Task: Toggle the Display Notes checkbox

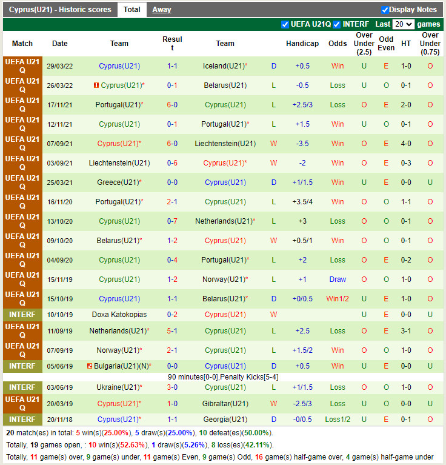Action: 385,10
